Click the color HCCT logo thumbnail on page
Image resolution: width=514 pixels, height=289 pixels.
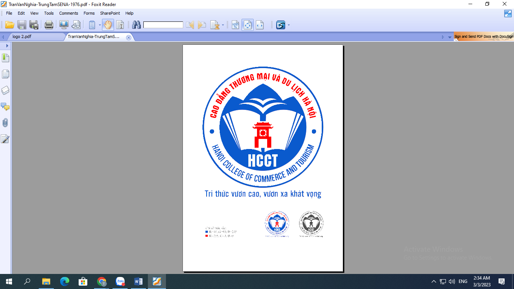tap(277, 224)
